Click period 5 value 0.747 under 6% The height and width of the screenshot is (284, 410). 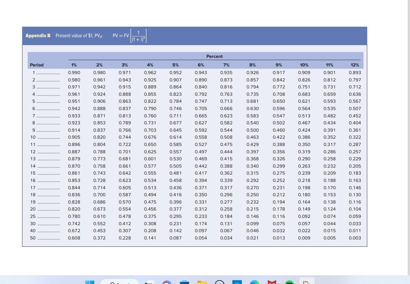[201, 101]
